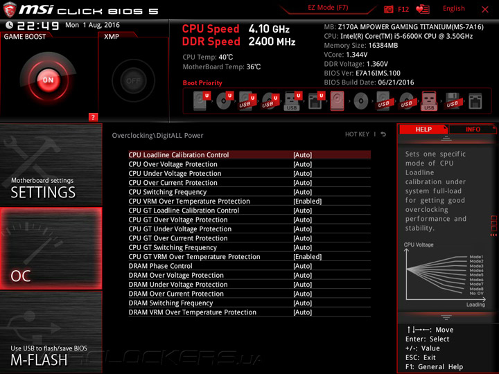Change CPU GT VRM Over Temperature Protection [Enabled]
The height and width of the screenshot is (374, 499).
[x=308, y=257]
